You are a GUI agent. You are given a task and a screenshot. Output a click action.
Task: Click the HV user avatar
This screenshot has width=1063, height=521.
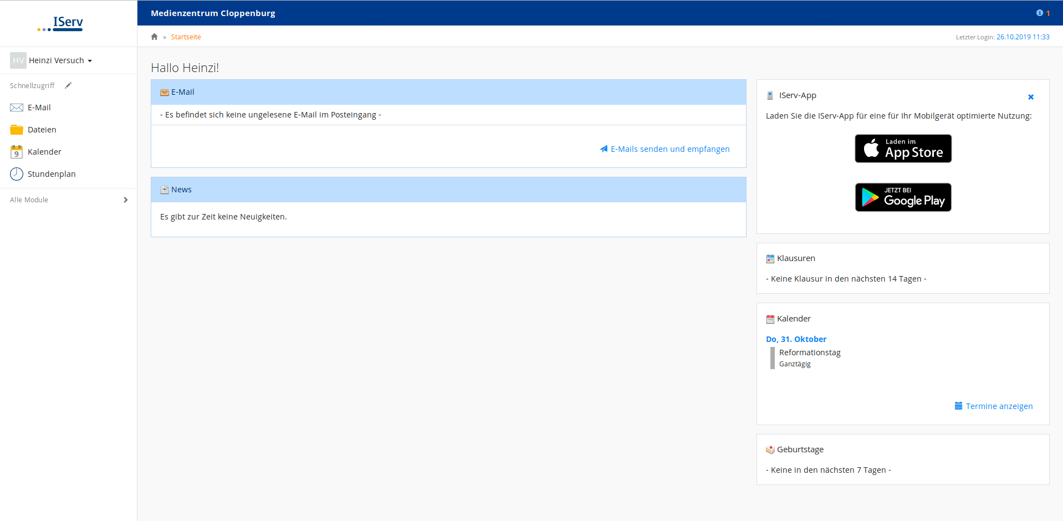[x=18, y=60]
